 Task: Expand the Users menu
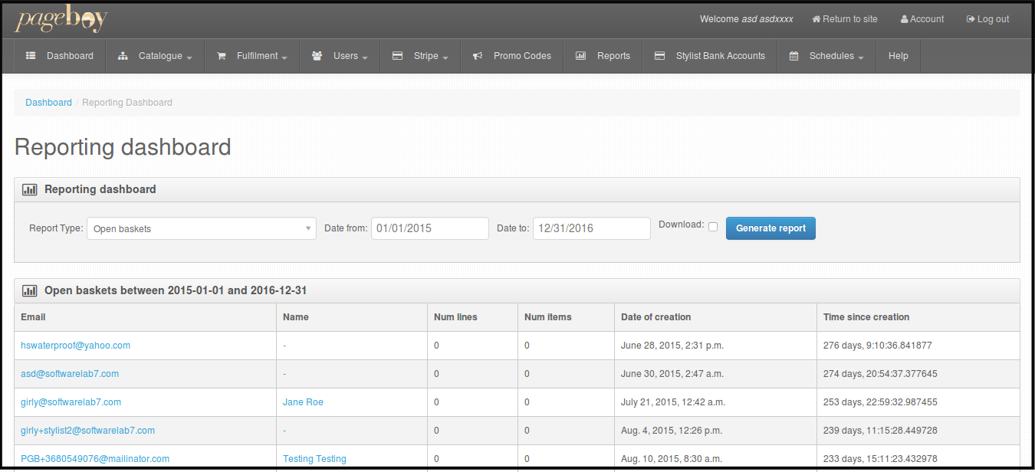[x=340, y=56]
